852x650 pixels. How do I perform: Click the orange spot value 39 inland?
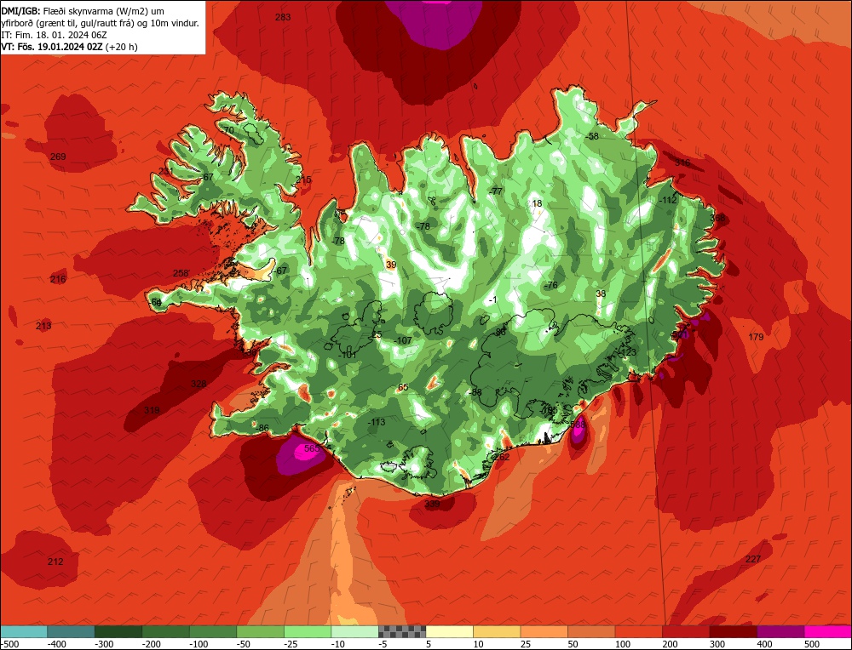391,265
